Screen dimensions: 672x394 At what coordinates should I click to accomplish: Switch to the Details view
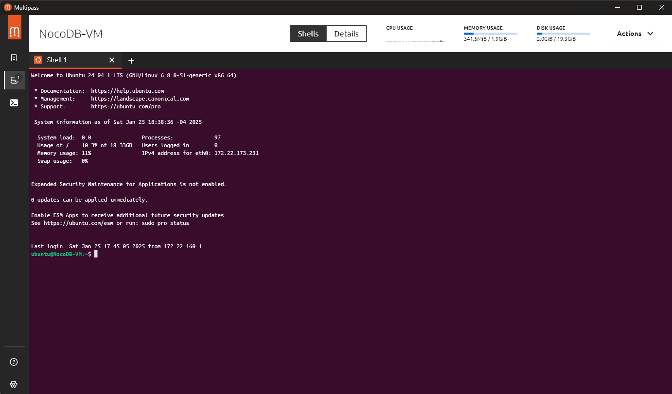(x=346, y=34)
